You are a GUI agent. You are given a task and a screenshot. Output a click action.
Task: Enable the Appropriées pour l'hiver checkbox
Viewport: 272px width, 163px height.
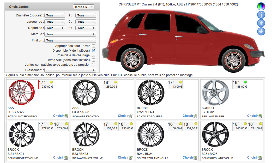click(x=94, y=46)
